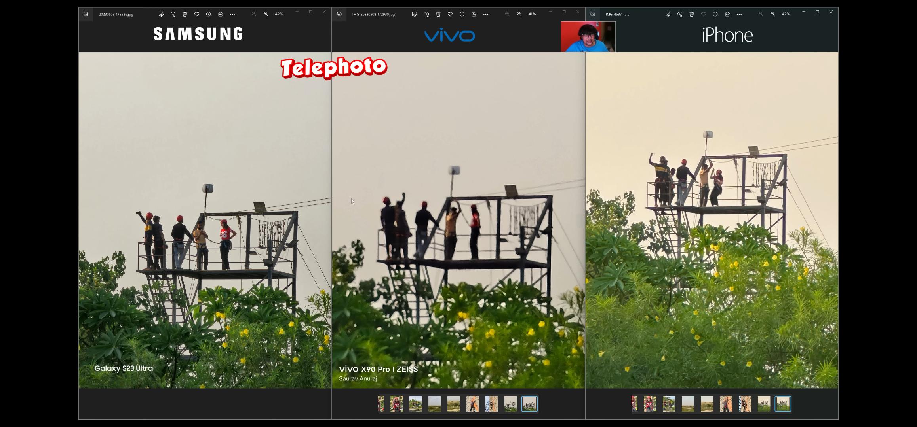Share the photo from the vivo window

click(x=474, y=14)
